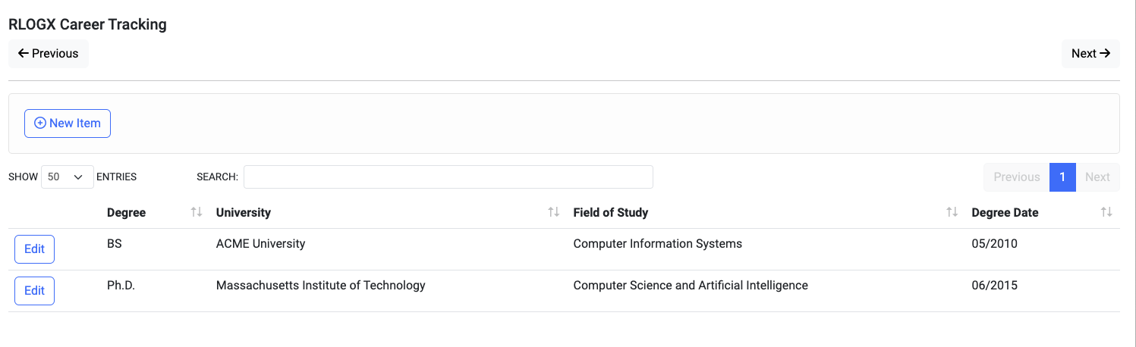Image resolution: width=1136 pixels, height=347 pixels.
Task: Sort table by the University header
Action: coord(244,213)
